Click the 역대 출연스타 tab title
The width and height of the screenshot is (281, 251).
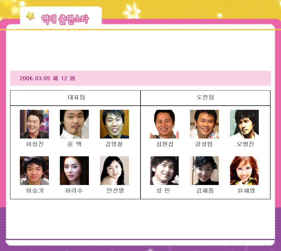[x=65, y=19]
